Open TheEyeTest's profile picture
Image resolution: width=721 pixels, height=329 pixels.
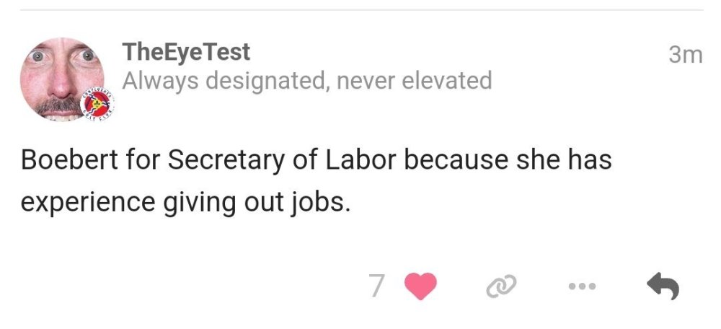tap(61, 79)
